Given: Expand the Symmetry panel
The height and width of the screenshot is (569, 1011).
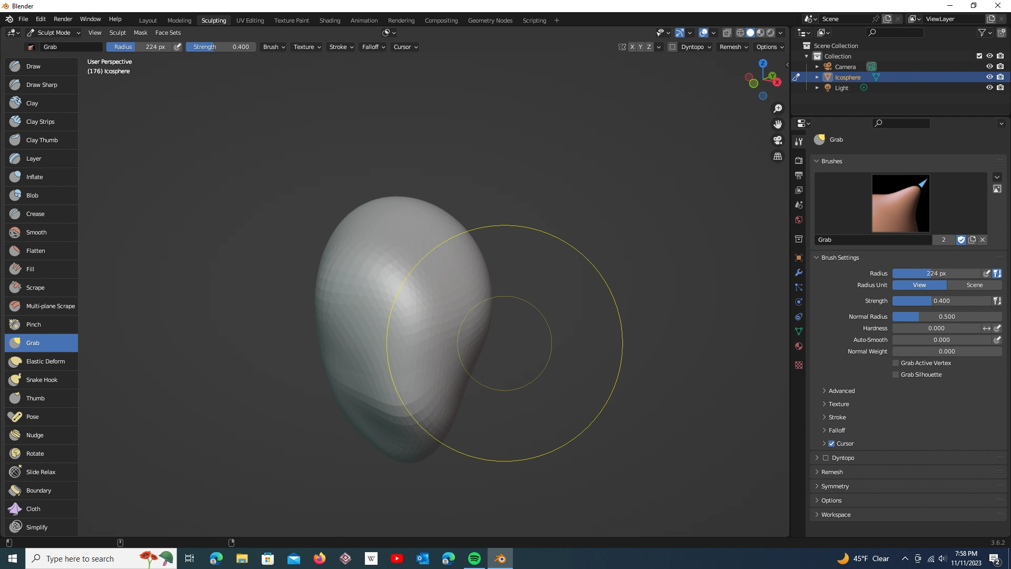Looking at the screenshot, I should [x=835, y=486].
